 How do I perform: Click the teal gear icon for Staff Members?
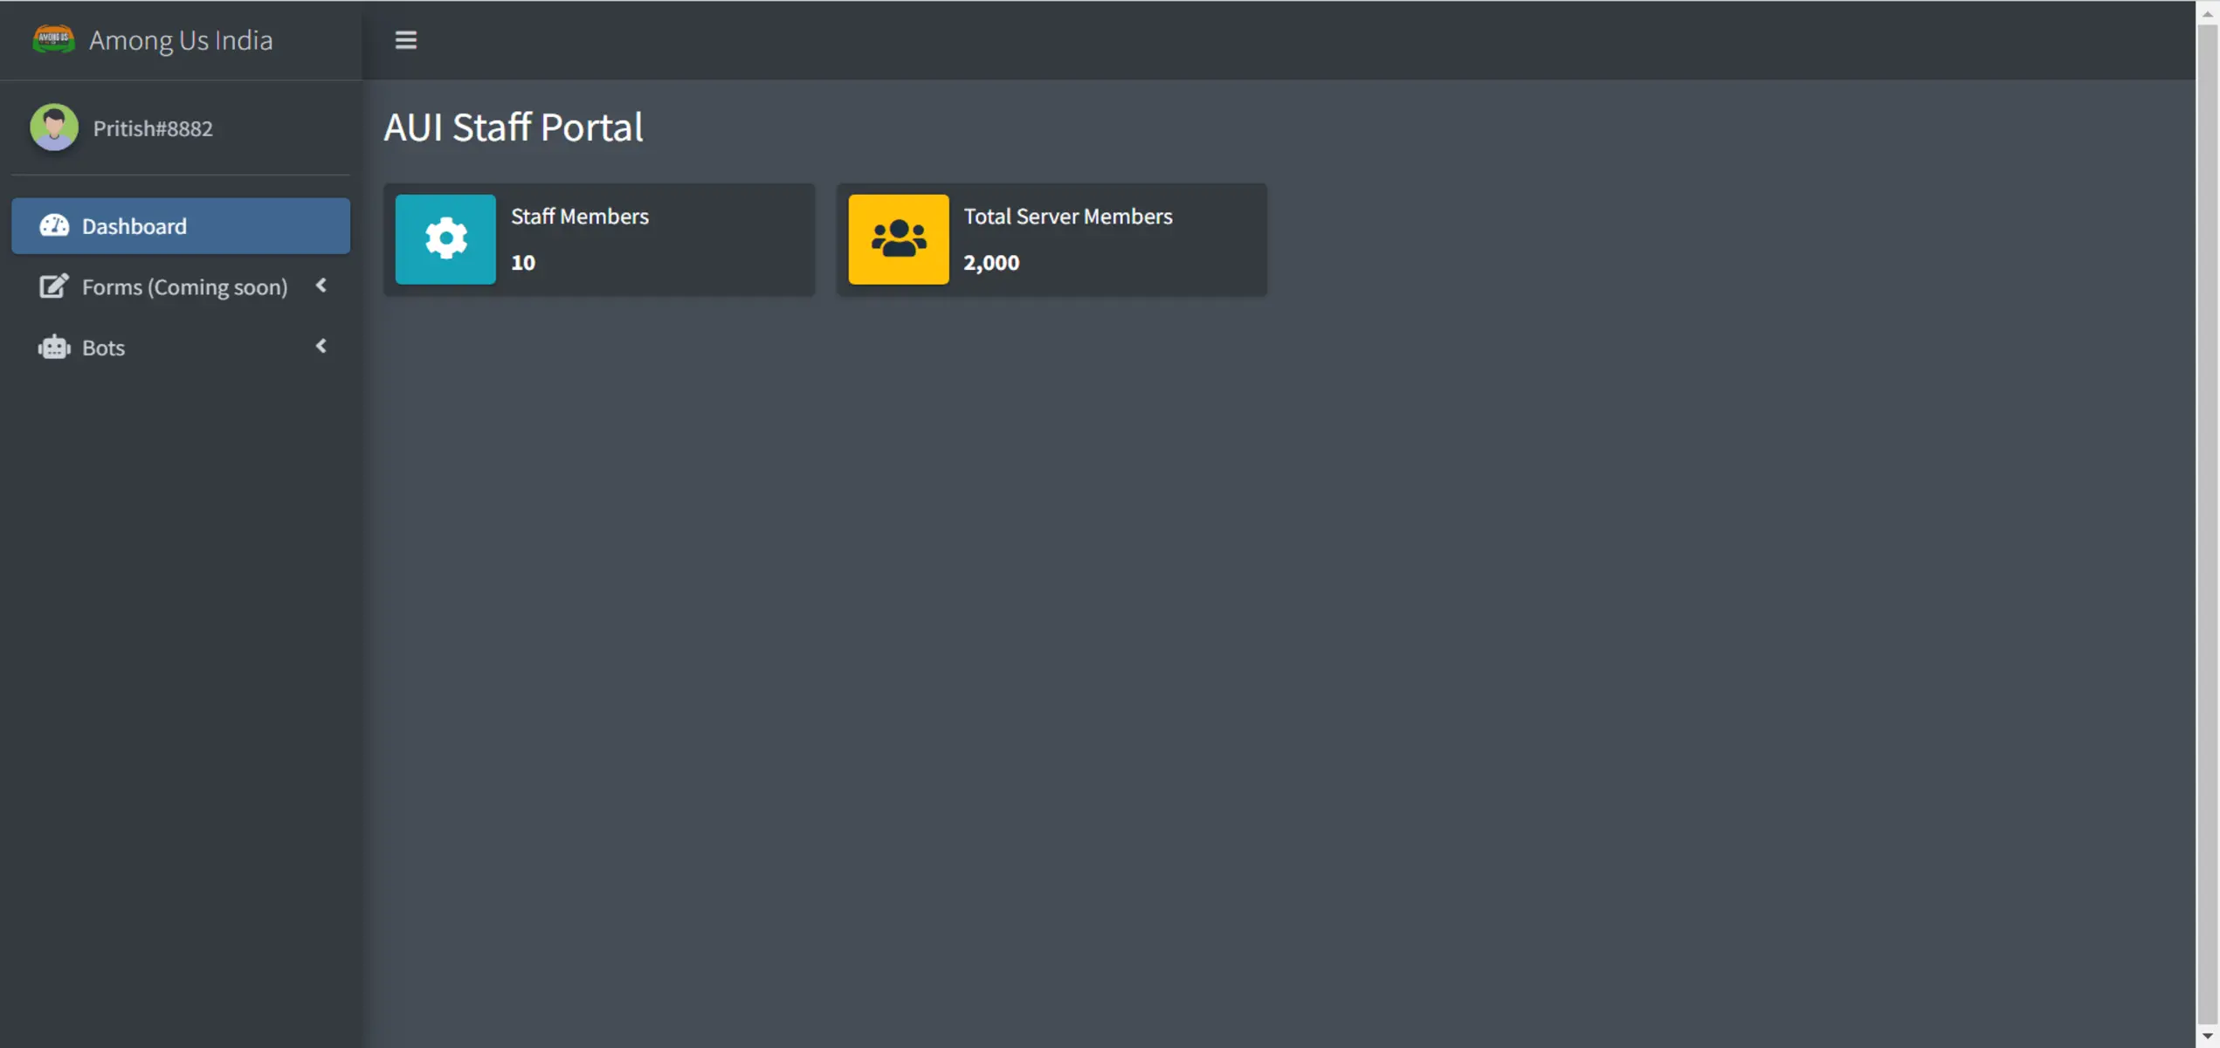click(x=445, y=239)
